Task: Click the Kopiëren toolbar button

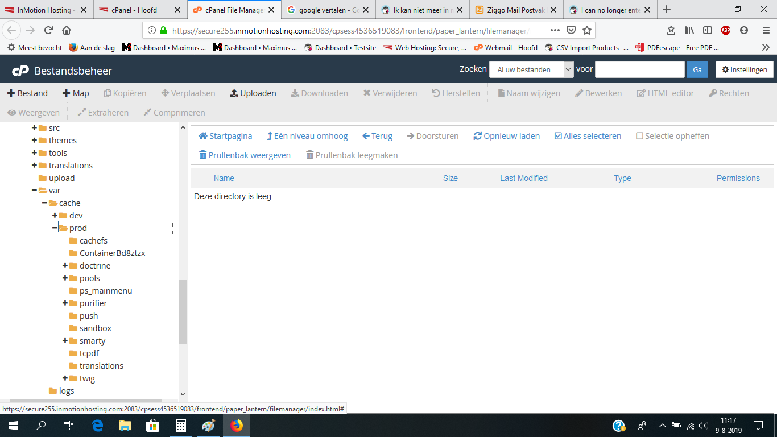Action: (x=125, y=93)
